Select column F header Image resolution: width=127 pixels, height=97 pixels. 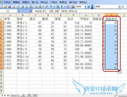(x=73, y=15)
